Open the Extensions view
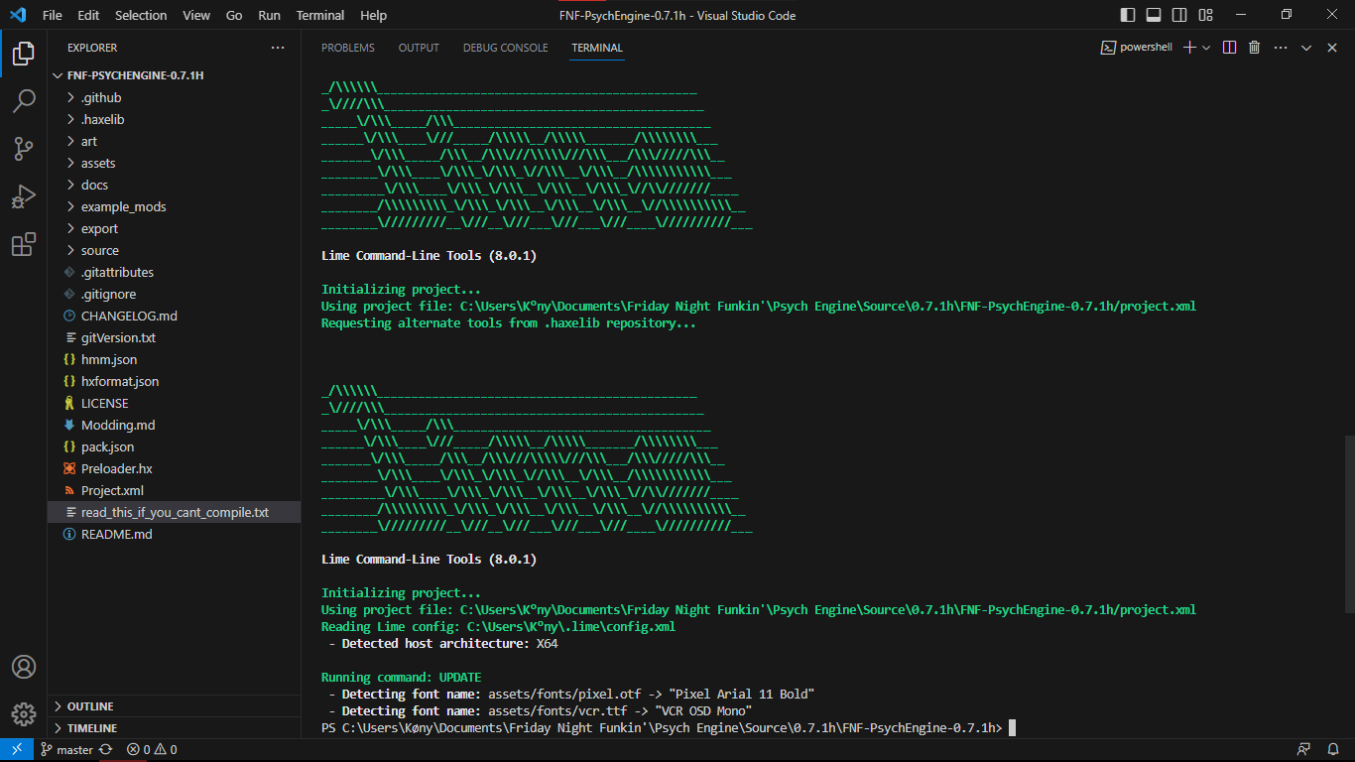The width and height of the screenshot is (1355, 762). (24, 245)
